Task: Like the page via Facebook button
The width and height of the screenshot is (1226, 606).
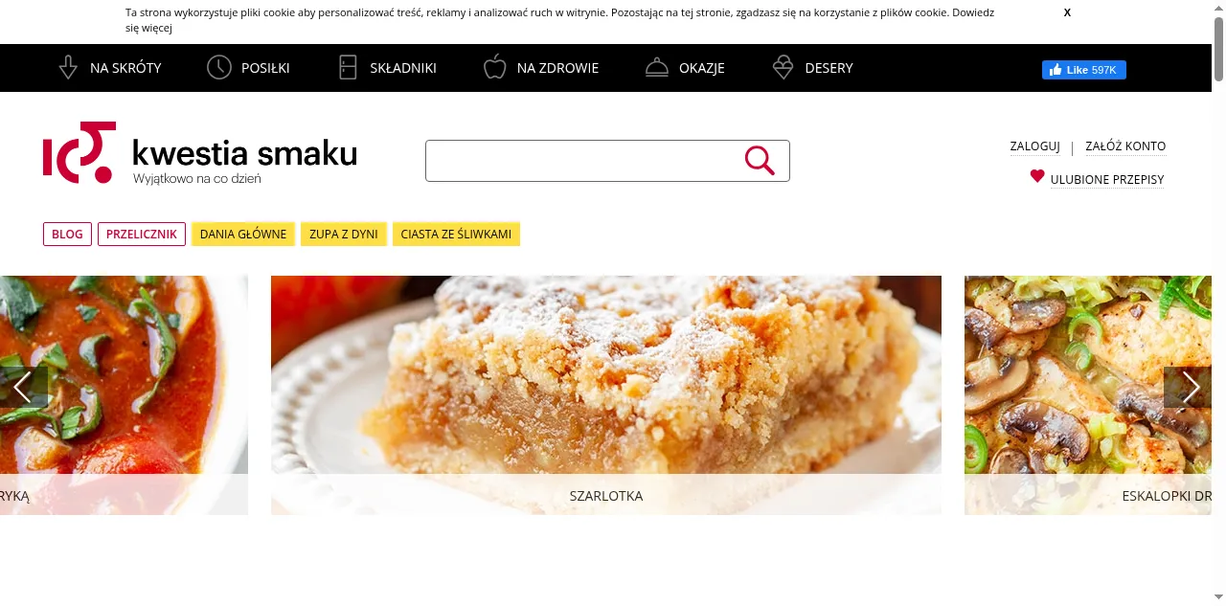Action: 1084,70
